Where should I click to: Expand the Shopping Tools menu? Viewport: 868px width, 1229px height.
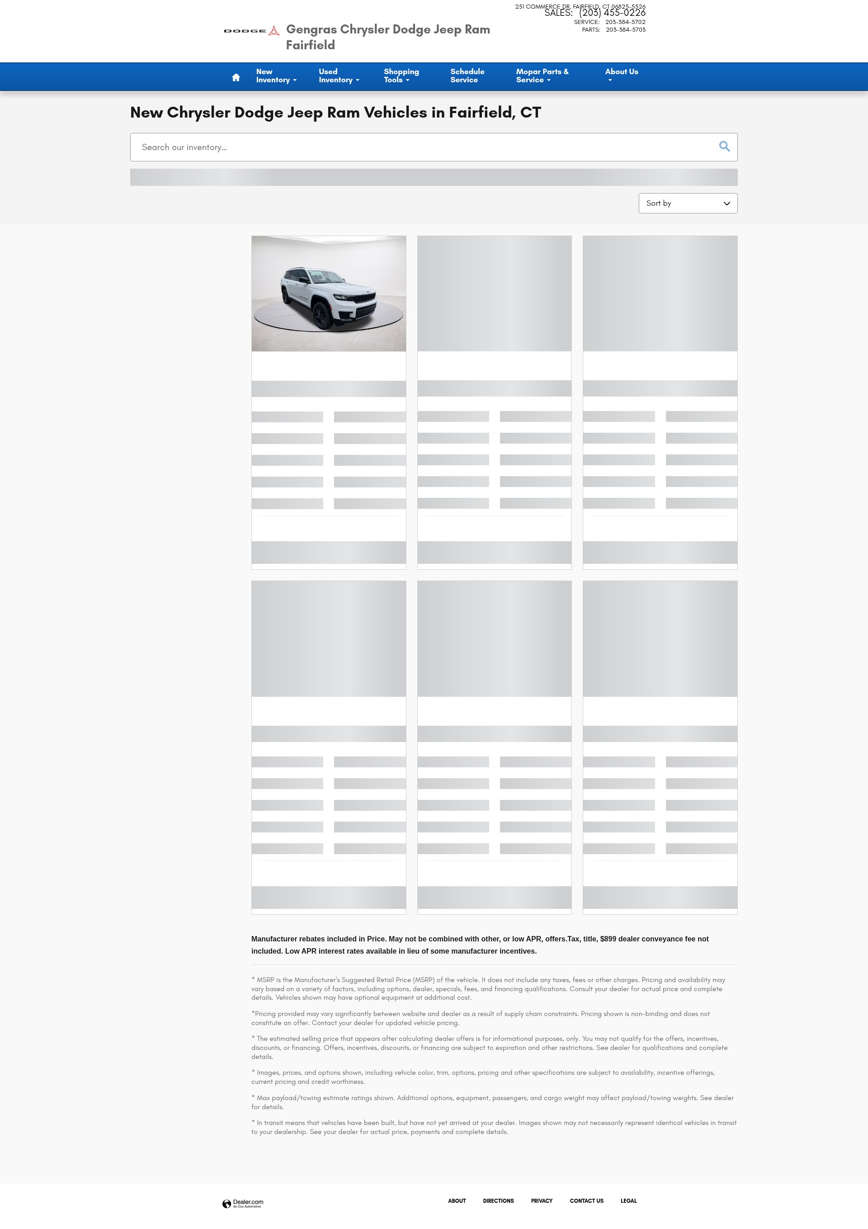(401, 76)
